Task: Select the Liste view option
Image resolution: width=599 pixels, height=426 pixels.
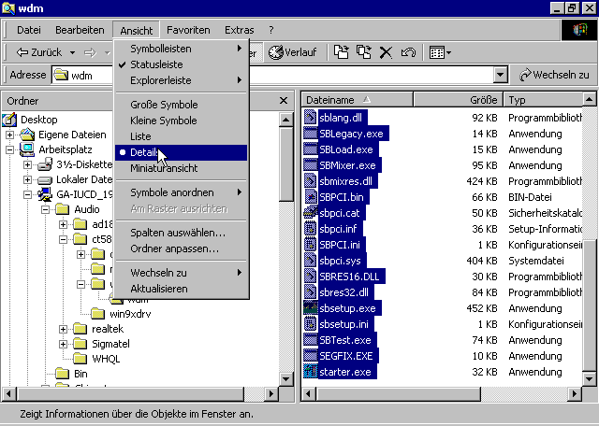Action: (x=181, y=136)
